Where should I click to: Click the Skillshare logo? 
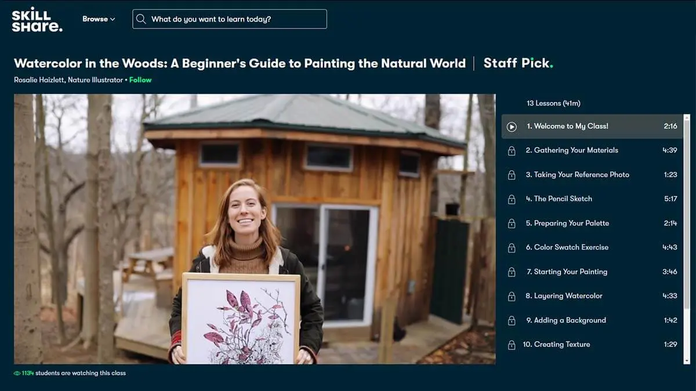pos(37,20)
